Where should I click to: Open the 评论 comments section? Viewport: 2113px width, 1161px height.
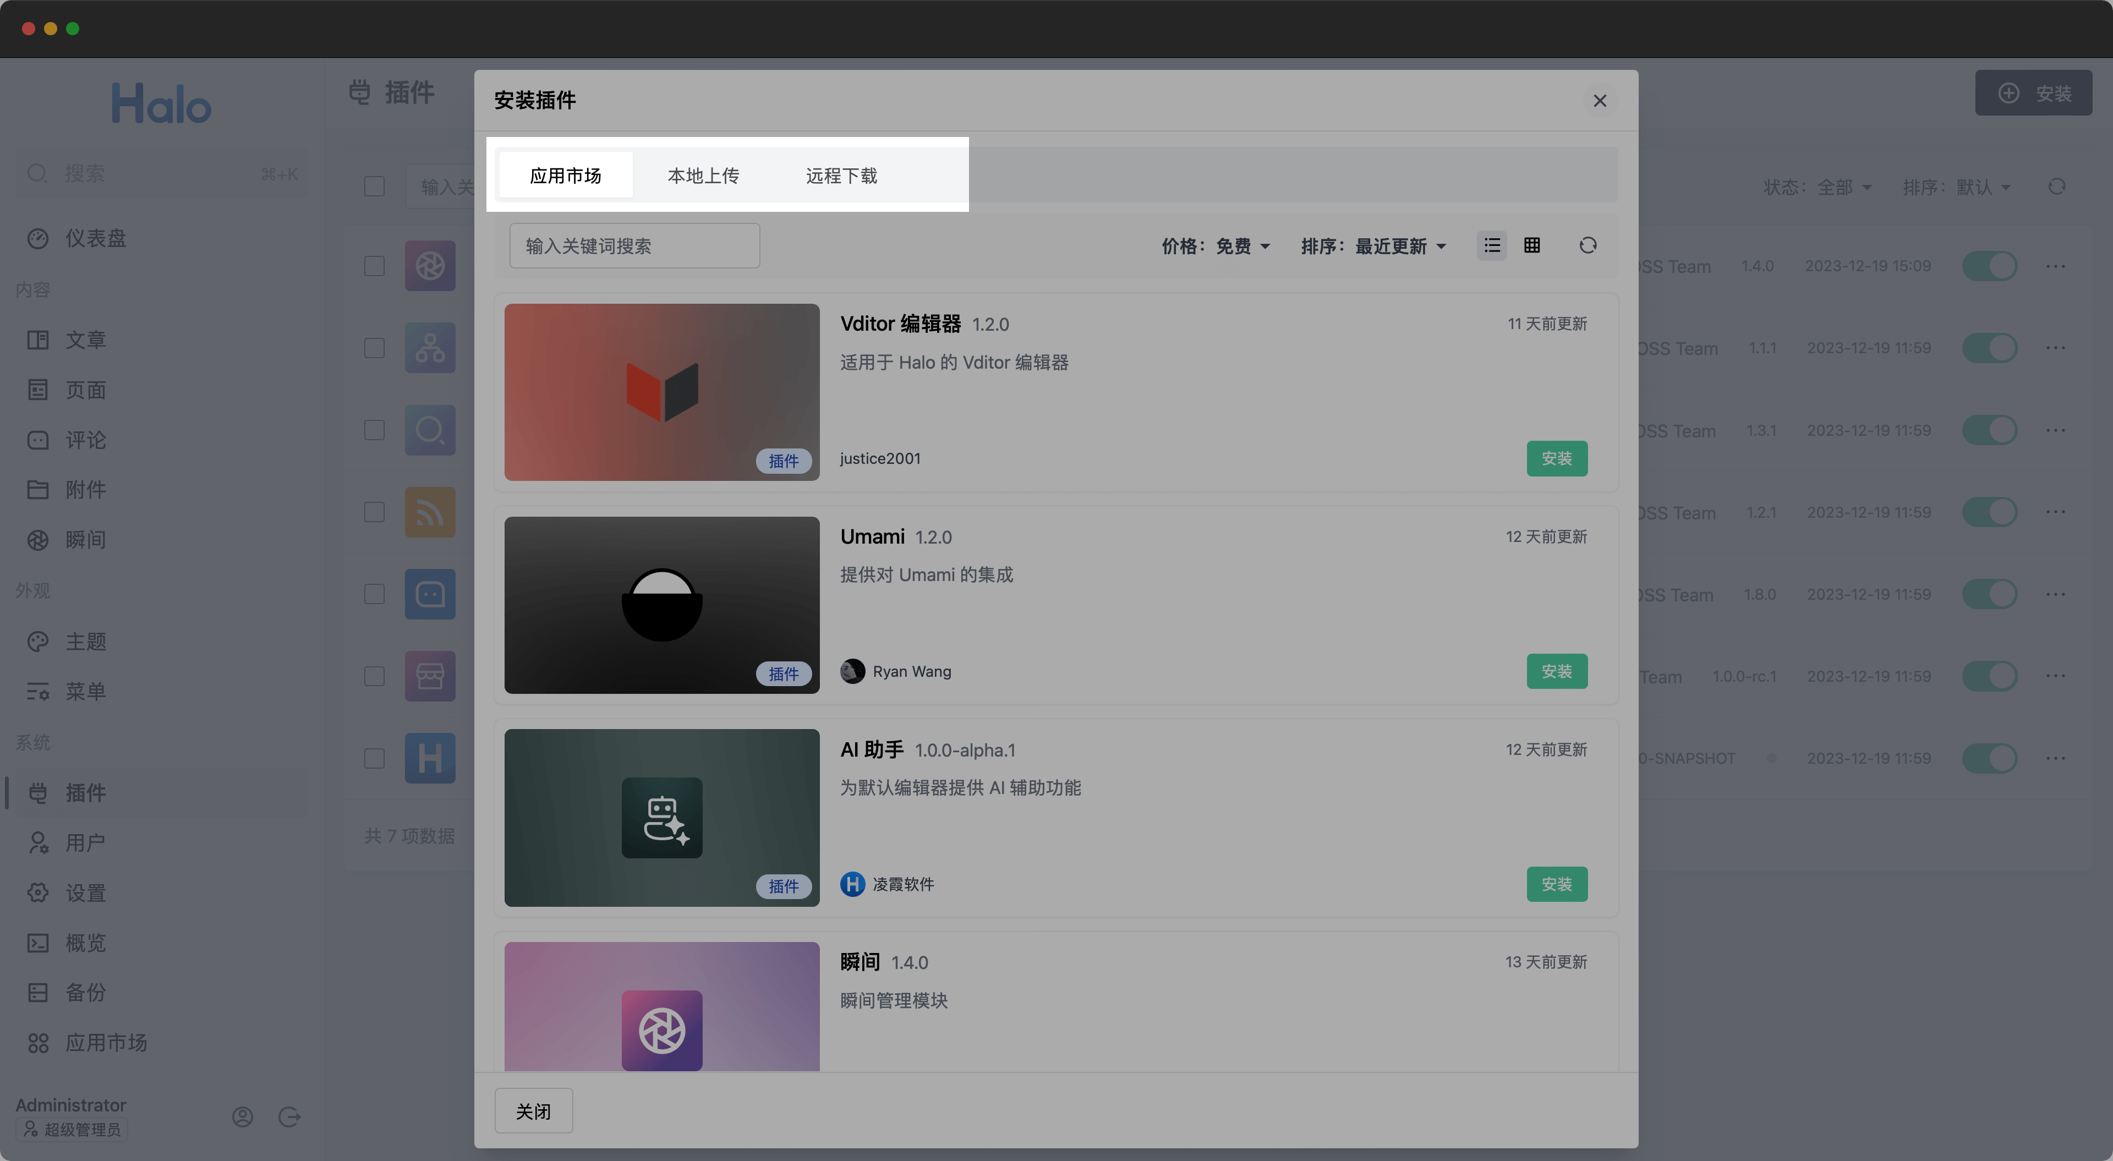click(38, 440)
